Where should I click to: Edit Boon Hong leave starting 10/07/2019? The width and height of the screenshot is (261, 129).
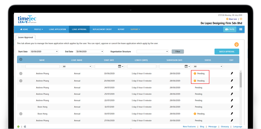(232, 114)
